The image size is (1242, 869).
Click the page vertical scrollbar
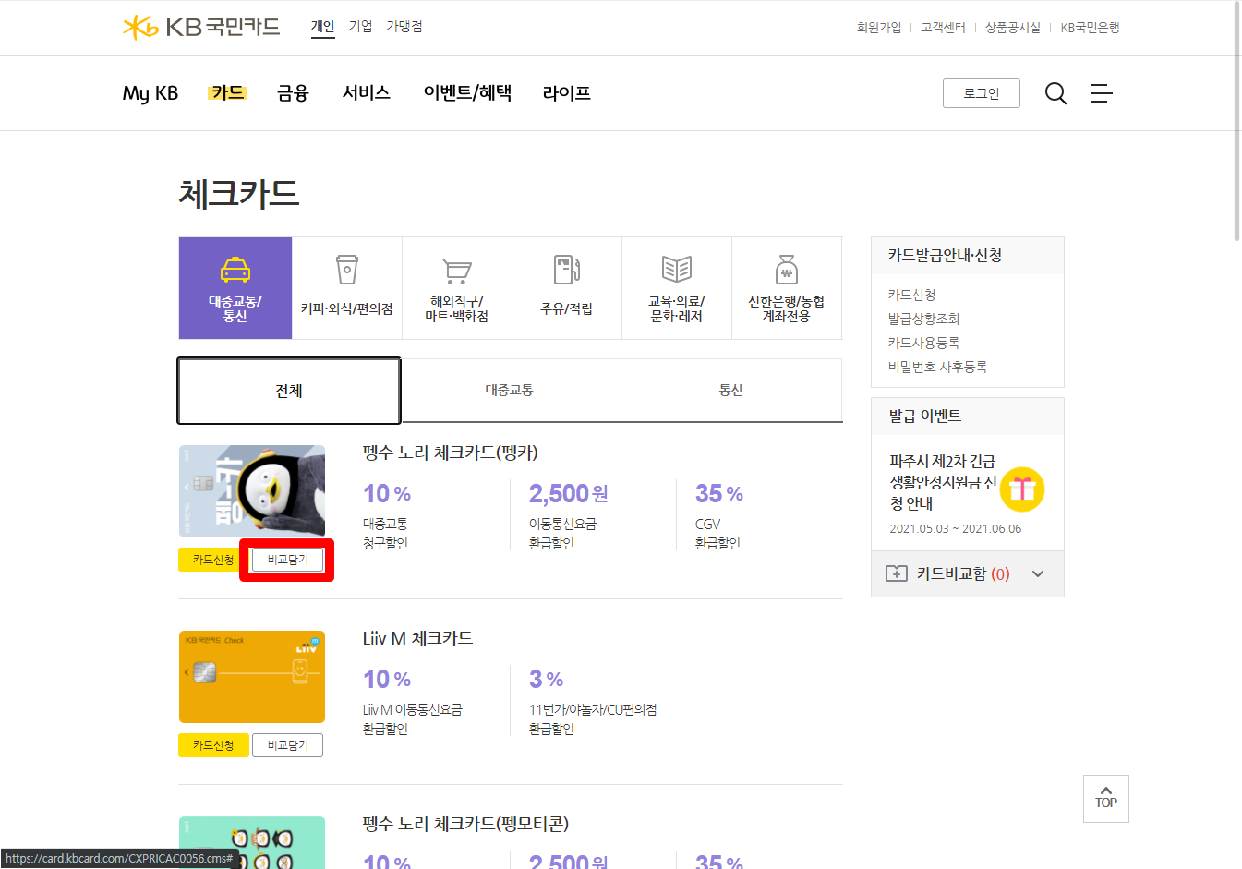1237,120
